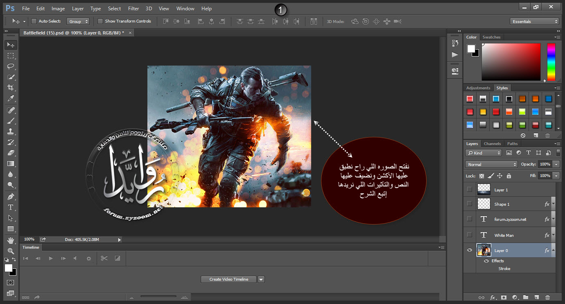Toggle Quick Mask mode
565x304 pixels.
[11, 282]
